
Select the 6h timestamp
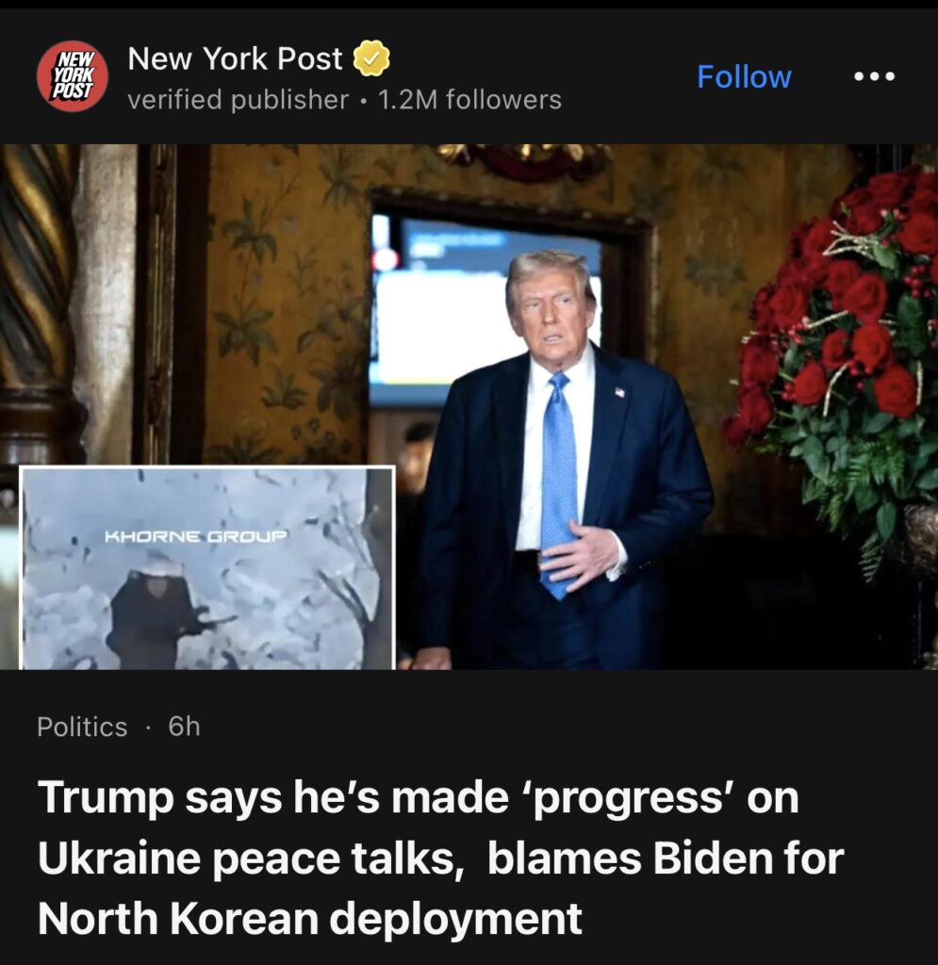tap(184, 727)
